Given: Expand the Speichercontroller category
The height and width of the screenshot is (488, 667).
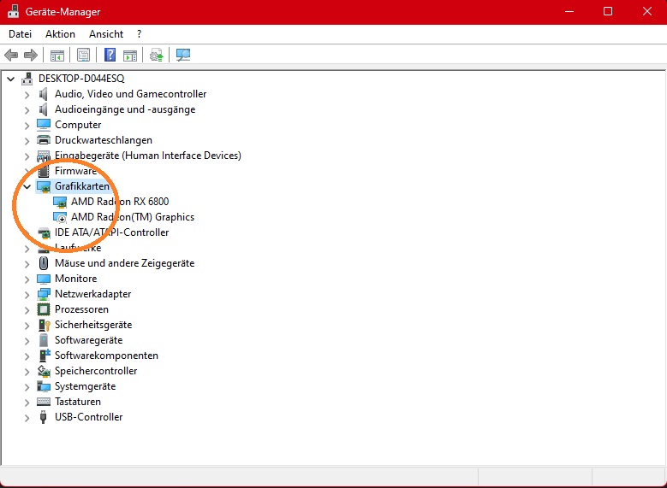Looking at the screenshot, I should click(27, 372).
